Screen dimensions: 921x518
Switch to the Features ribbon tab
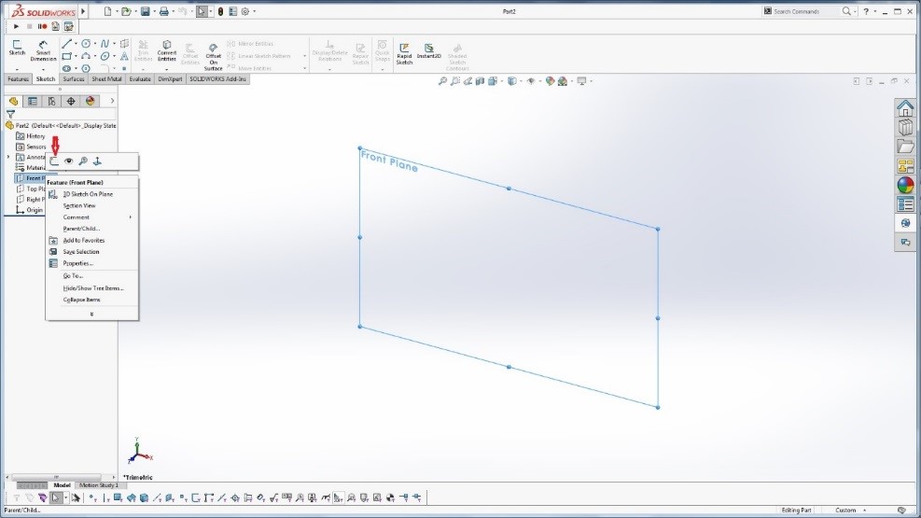click(x=19, y=79)
